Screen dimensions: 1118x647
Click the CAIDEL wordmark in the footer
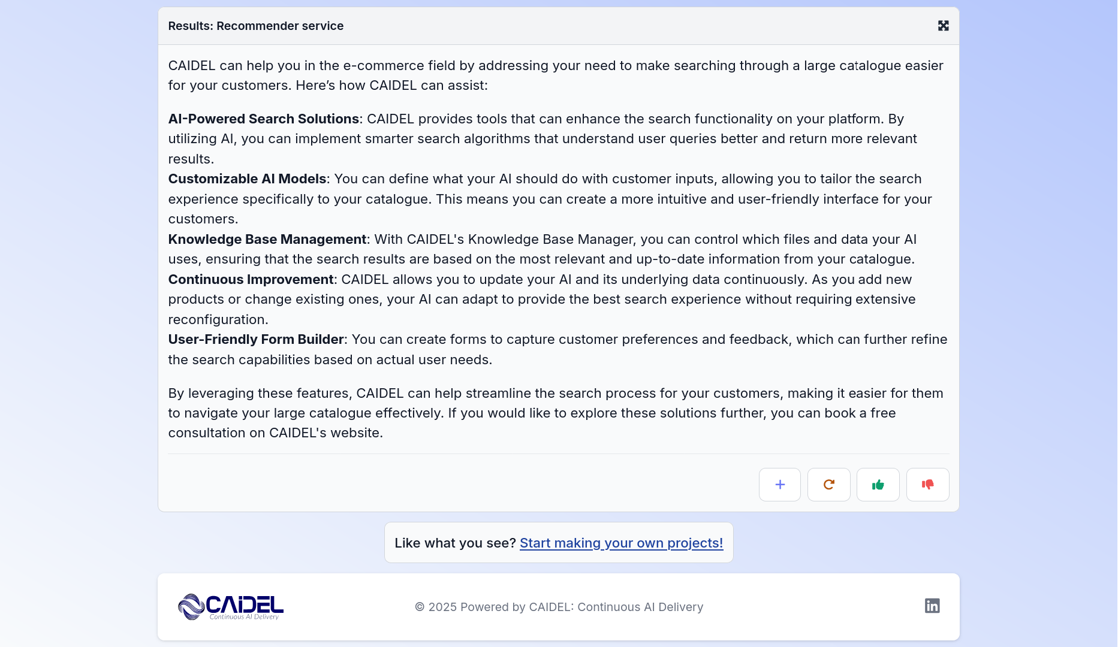tap(245, 604)
